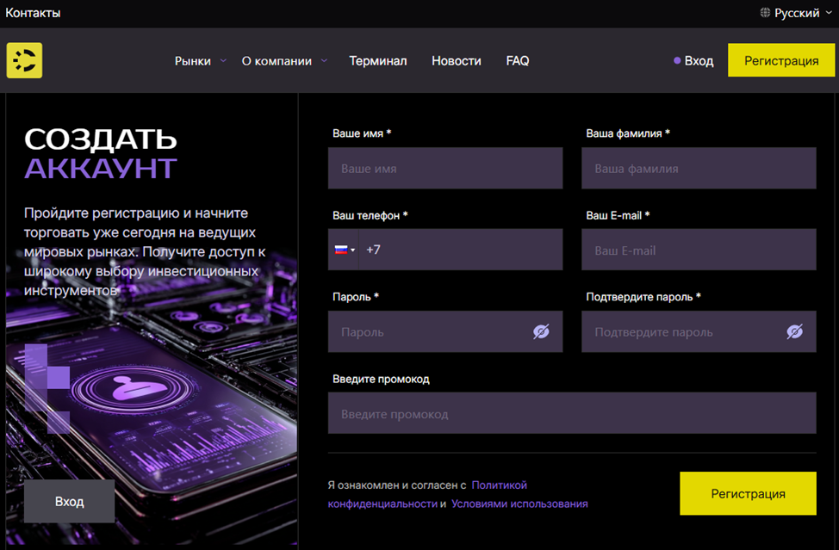
Task: Open the Контакты link in top bar
Action: [33, 13]
